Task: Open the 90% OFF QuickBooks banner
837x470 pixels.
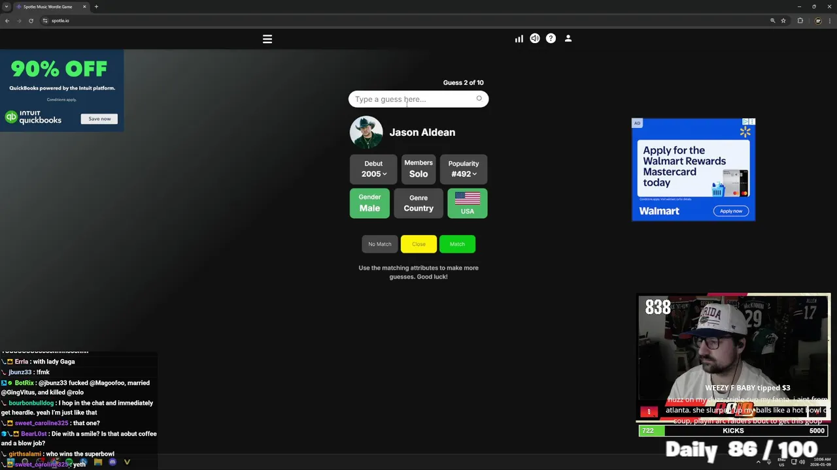Action: pos(62,91)
